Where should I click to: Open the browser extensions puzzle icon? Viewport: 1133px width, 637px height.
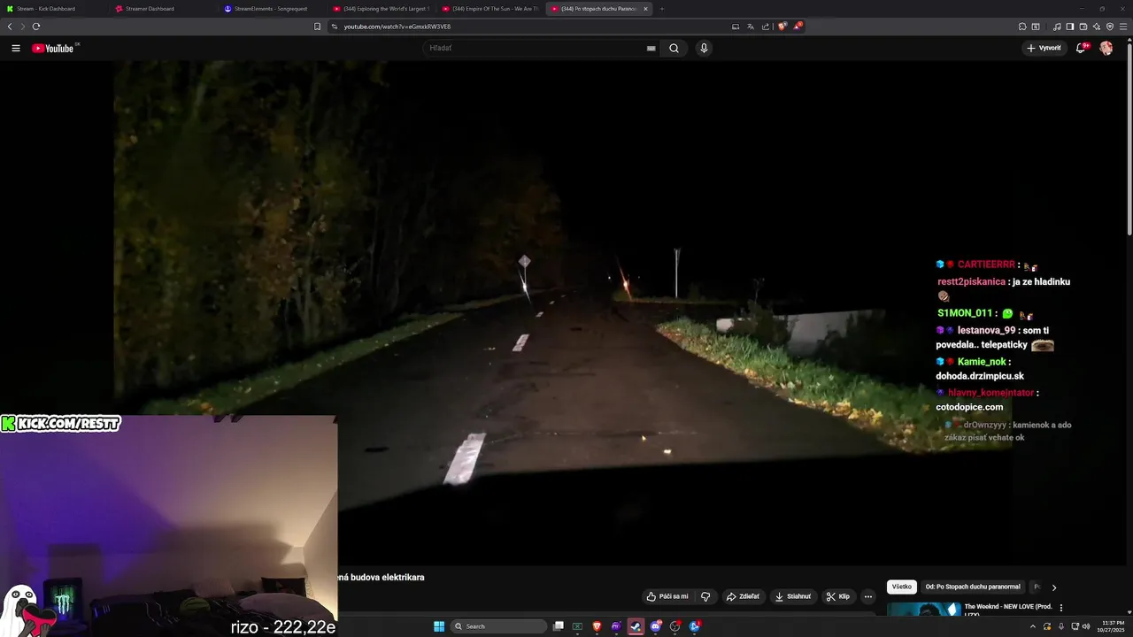pyautogui.click(x=1022, y=27)
